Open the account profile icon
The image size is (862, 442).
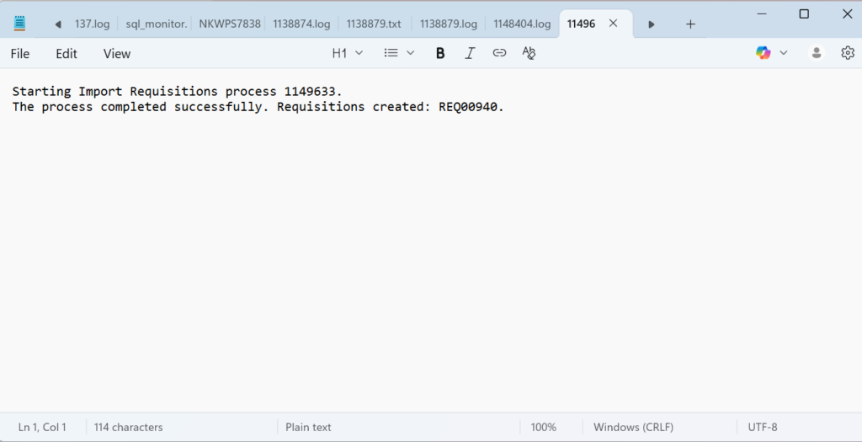point(816,53)
